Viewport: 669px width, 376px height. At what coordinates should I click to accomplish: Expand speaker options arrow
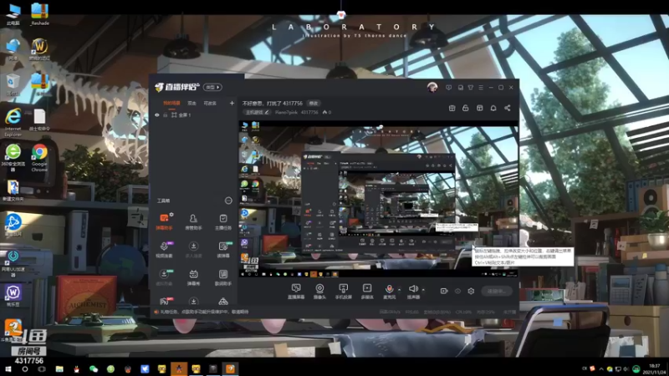(423, 290)
